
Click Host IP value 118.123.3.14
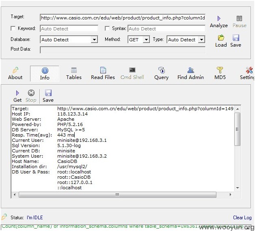click(72, 114)
